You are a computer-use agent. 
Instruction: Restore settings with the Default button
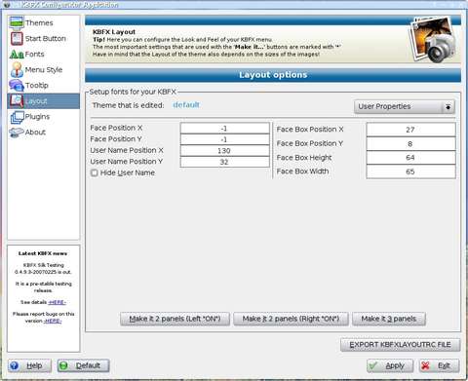point(83,365)
